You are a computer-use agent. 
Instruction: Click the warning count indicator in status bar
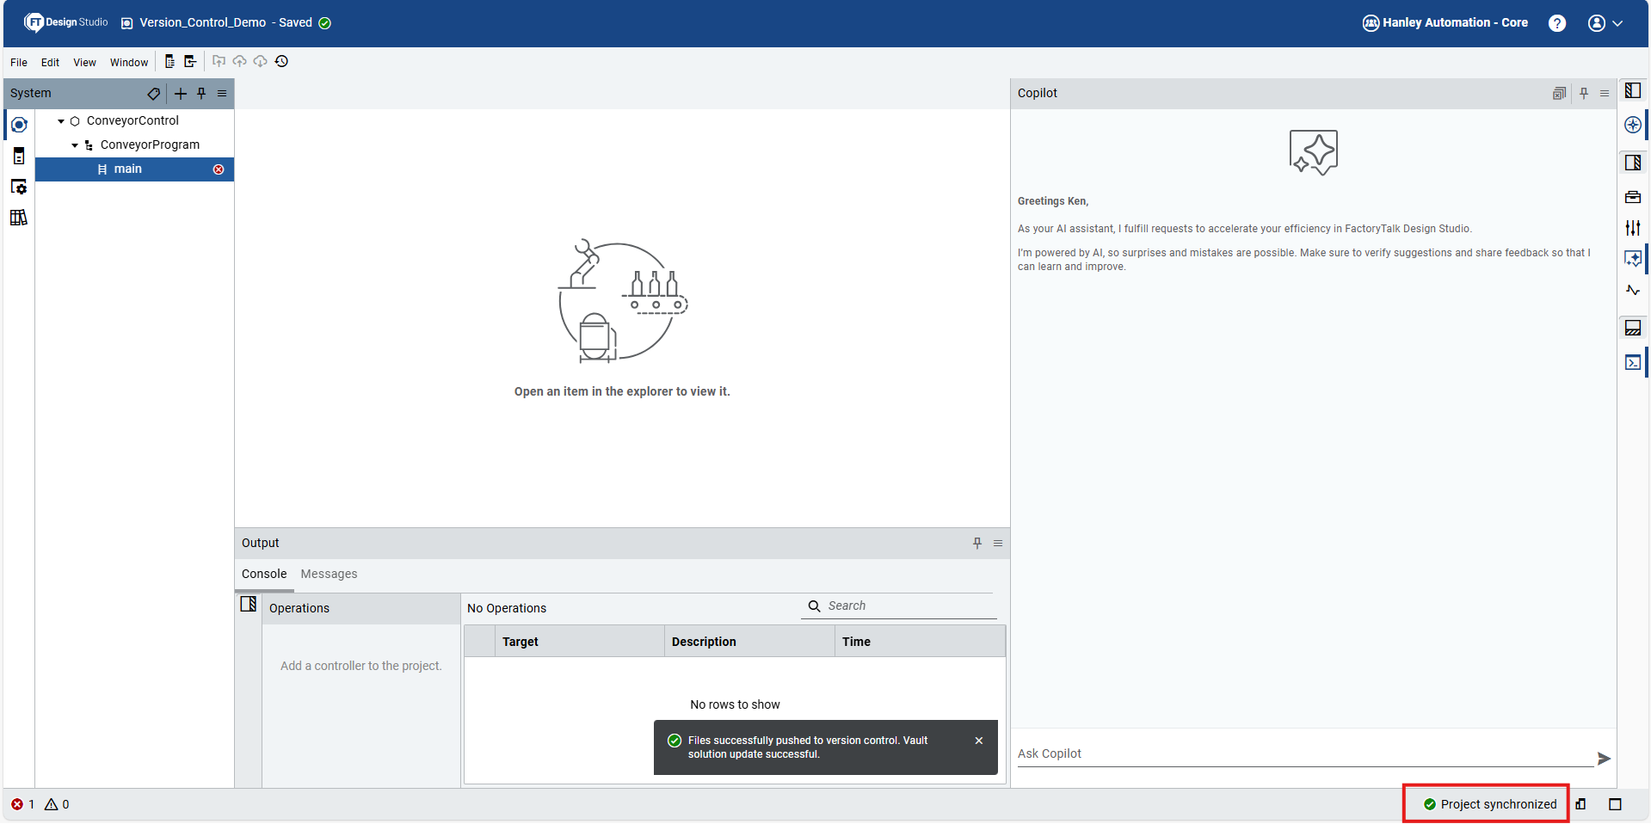(x=57, y=805)
